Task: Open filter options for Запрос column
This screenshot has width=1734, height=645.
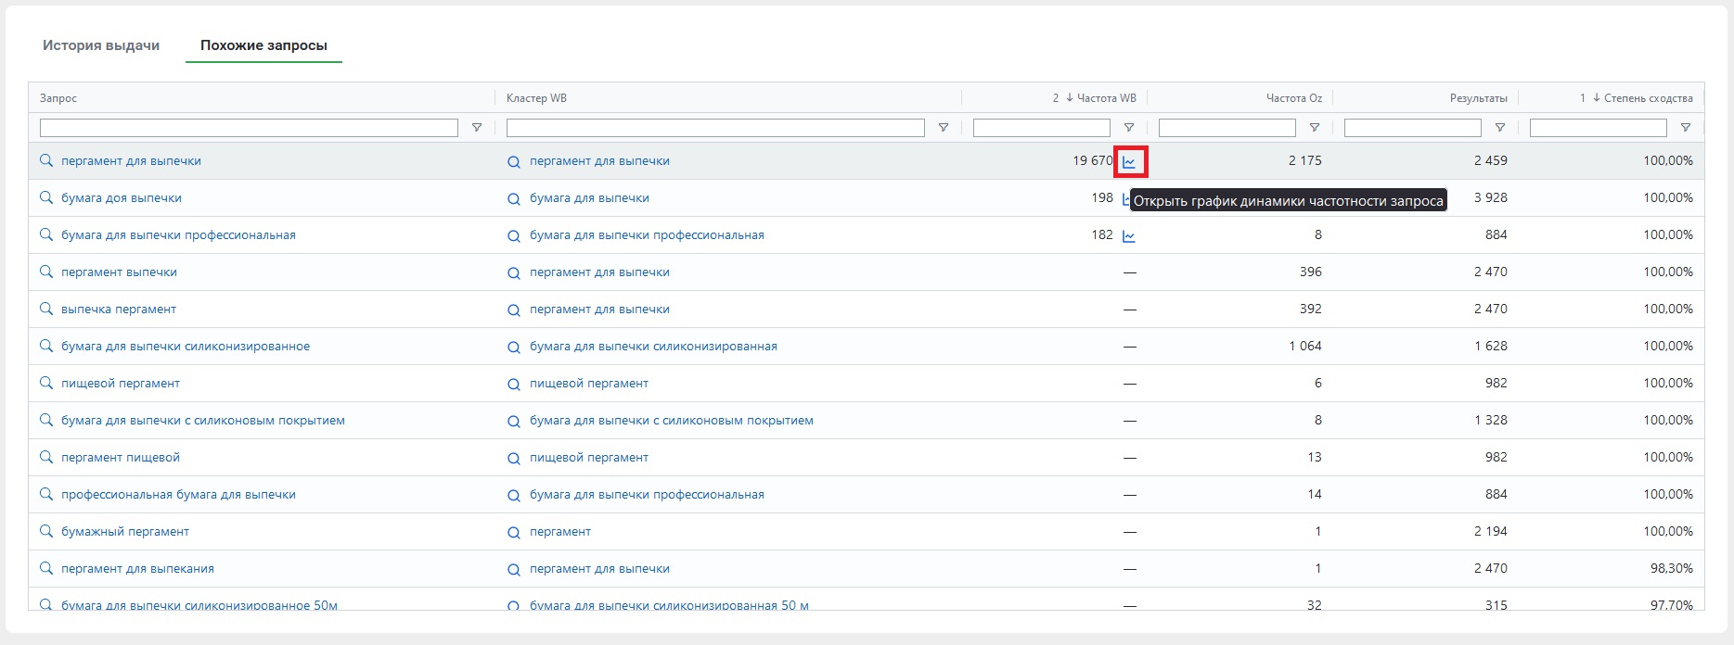Action: coord(477,128)
